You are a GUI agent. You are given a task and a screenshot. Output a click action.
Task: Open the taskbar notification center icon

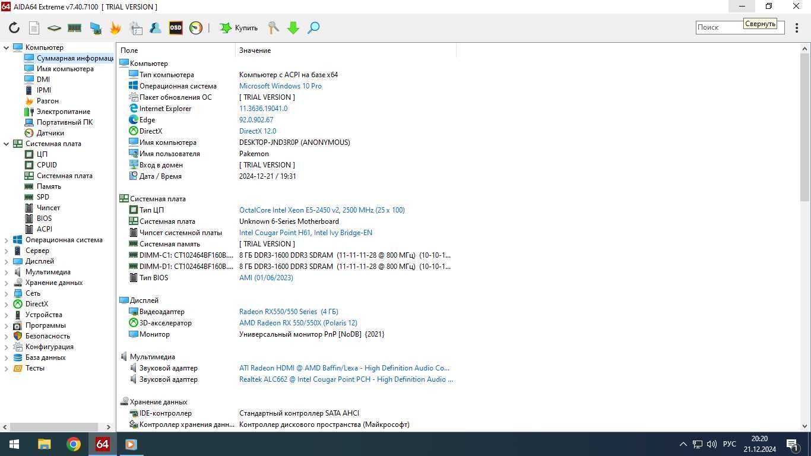coord(793,444)
